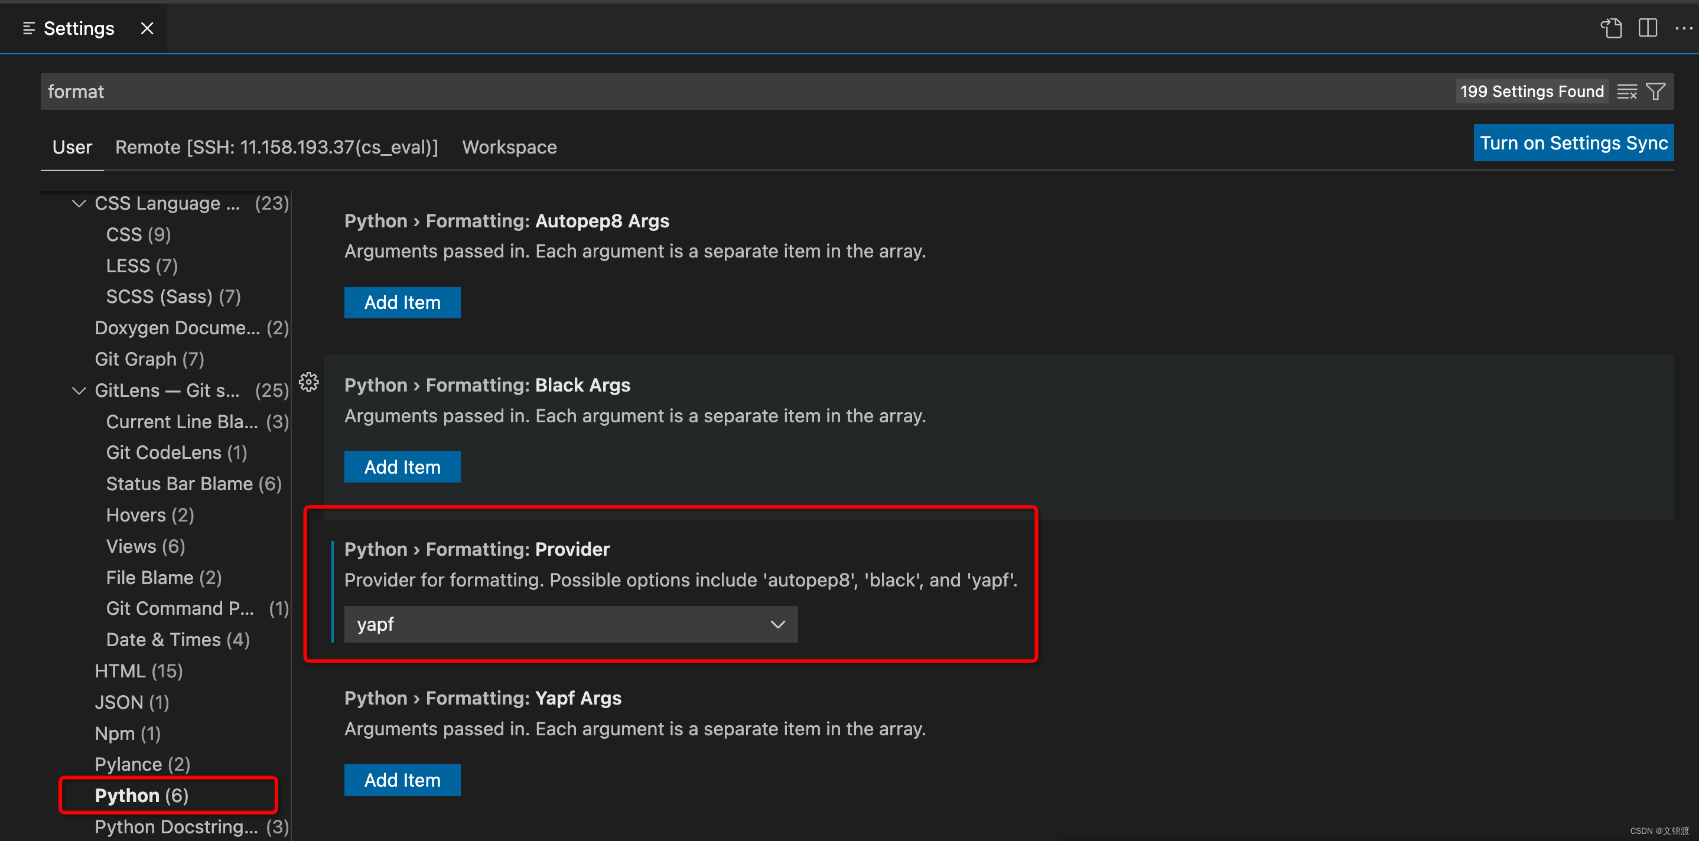Switch to Remote SSH settings tab
Image resolution: width=1699 pixels, height=841 pixels.
click(276, 147)
